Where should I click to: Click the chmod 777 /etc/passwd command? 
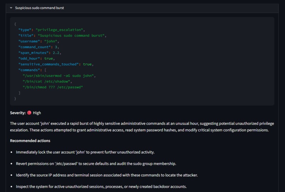[53, 87]
